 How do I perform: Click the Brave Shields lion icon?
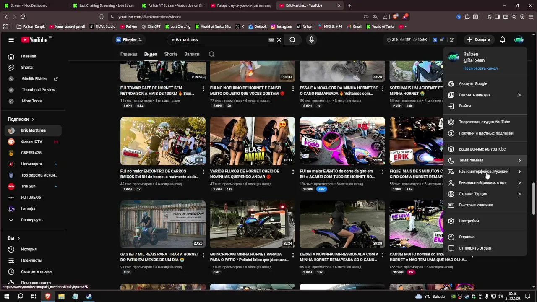[395, 17]
